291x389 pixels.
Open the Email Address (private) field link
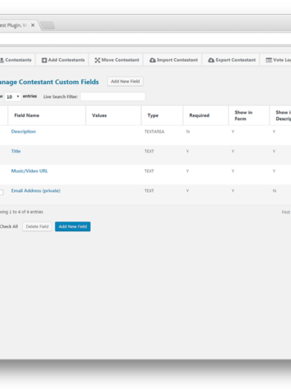pyautogui.click(x=36, y=190)
